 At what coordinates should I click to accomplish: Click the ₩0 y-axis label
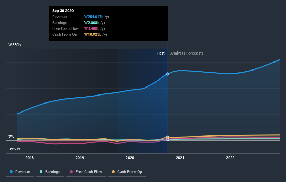coord(11,136)
